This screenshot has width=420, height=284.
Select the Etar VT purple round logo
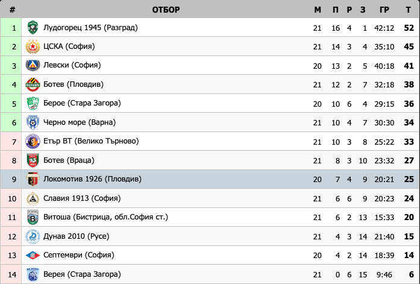[x=33, y=142]
